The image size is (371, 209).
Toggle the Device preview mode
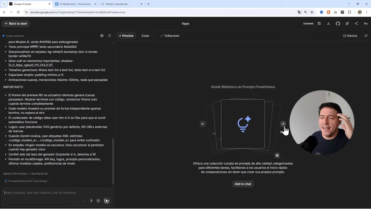pos(350,35)
